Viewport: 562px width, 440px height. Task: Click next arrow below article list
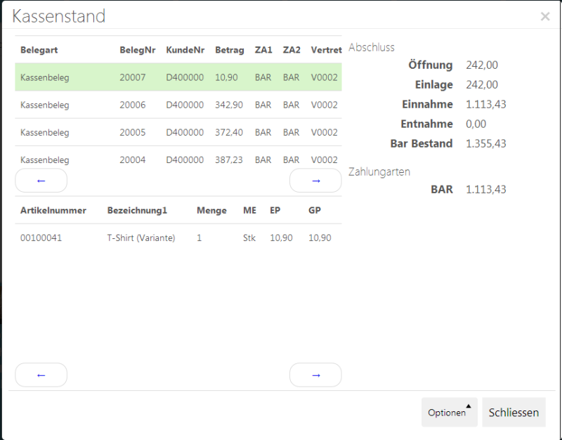(315, 375)
